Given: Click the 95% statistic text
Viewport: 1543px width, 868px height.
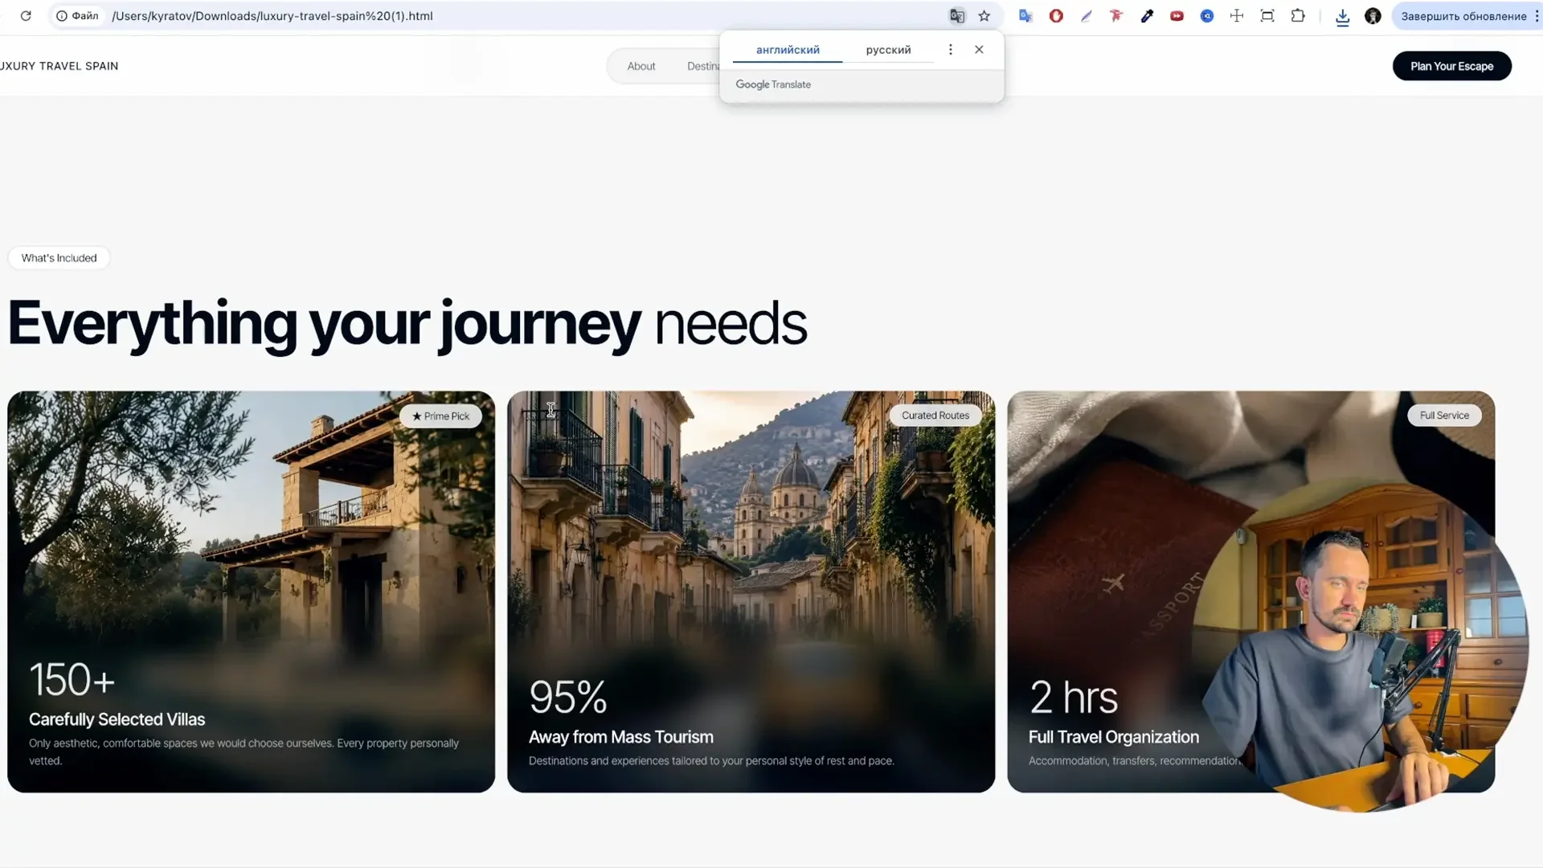Looking at the screenshot, I should tap(567, 698).
